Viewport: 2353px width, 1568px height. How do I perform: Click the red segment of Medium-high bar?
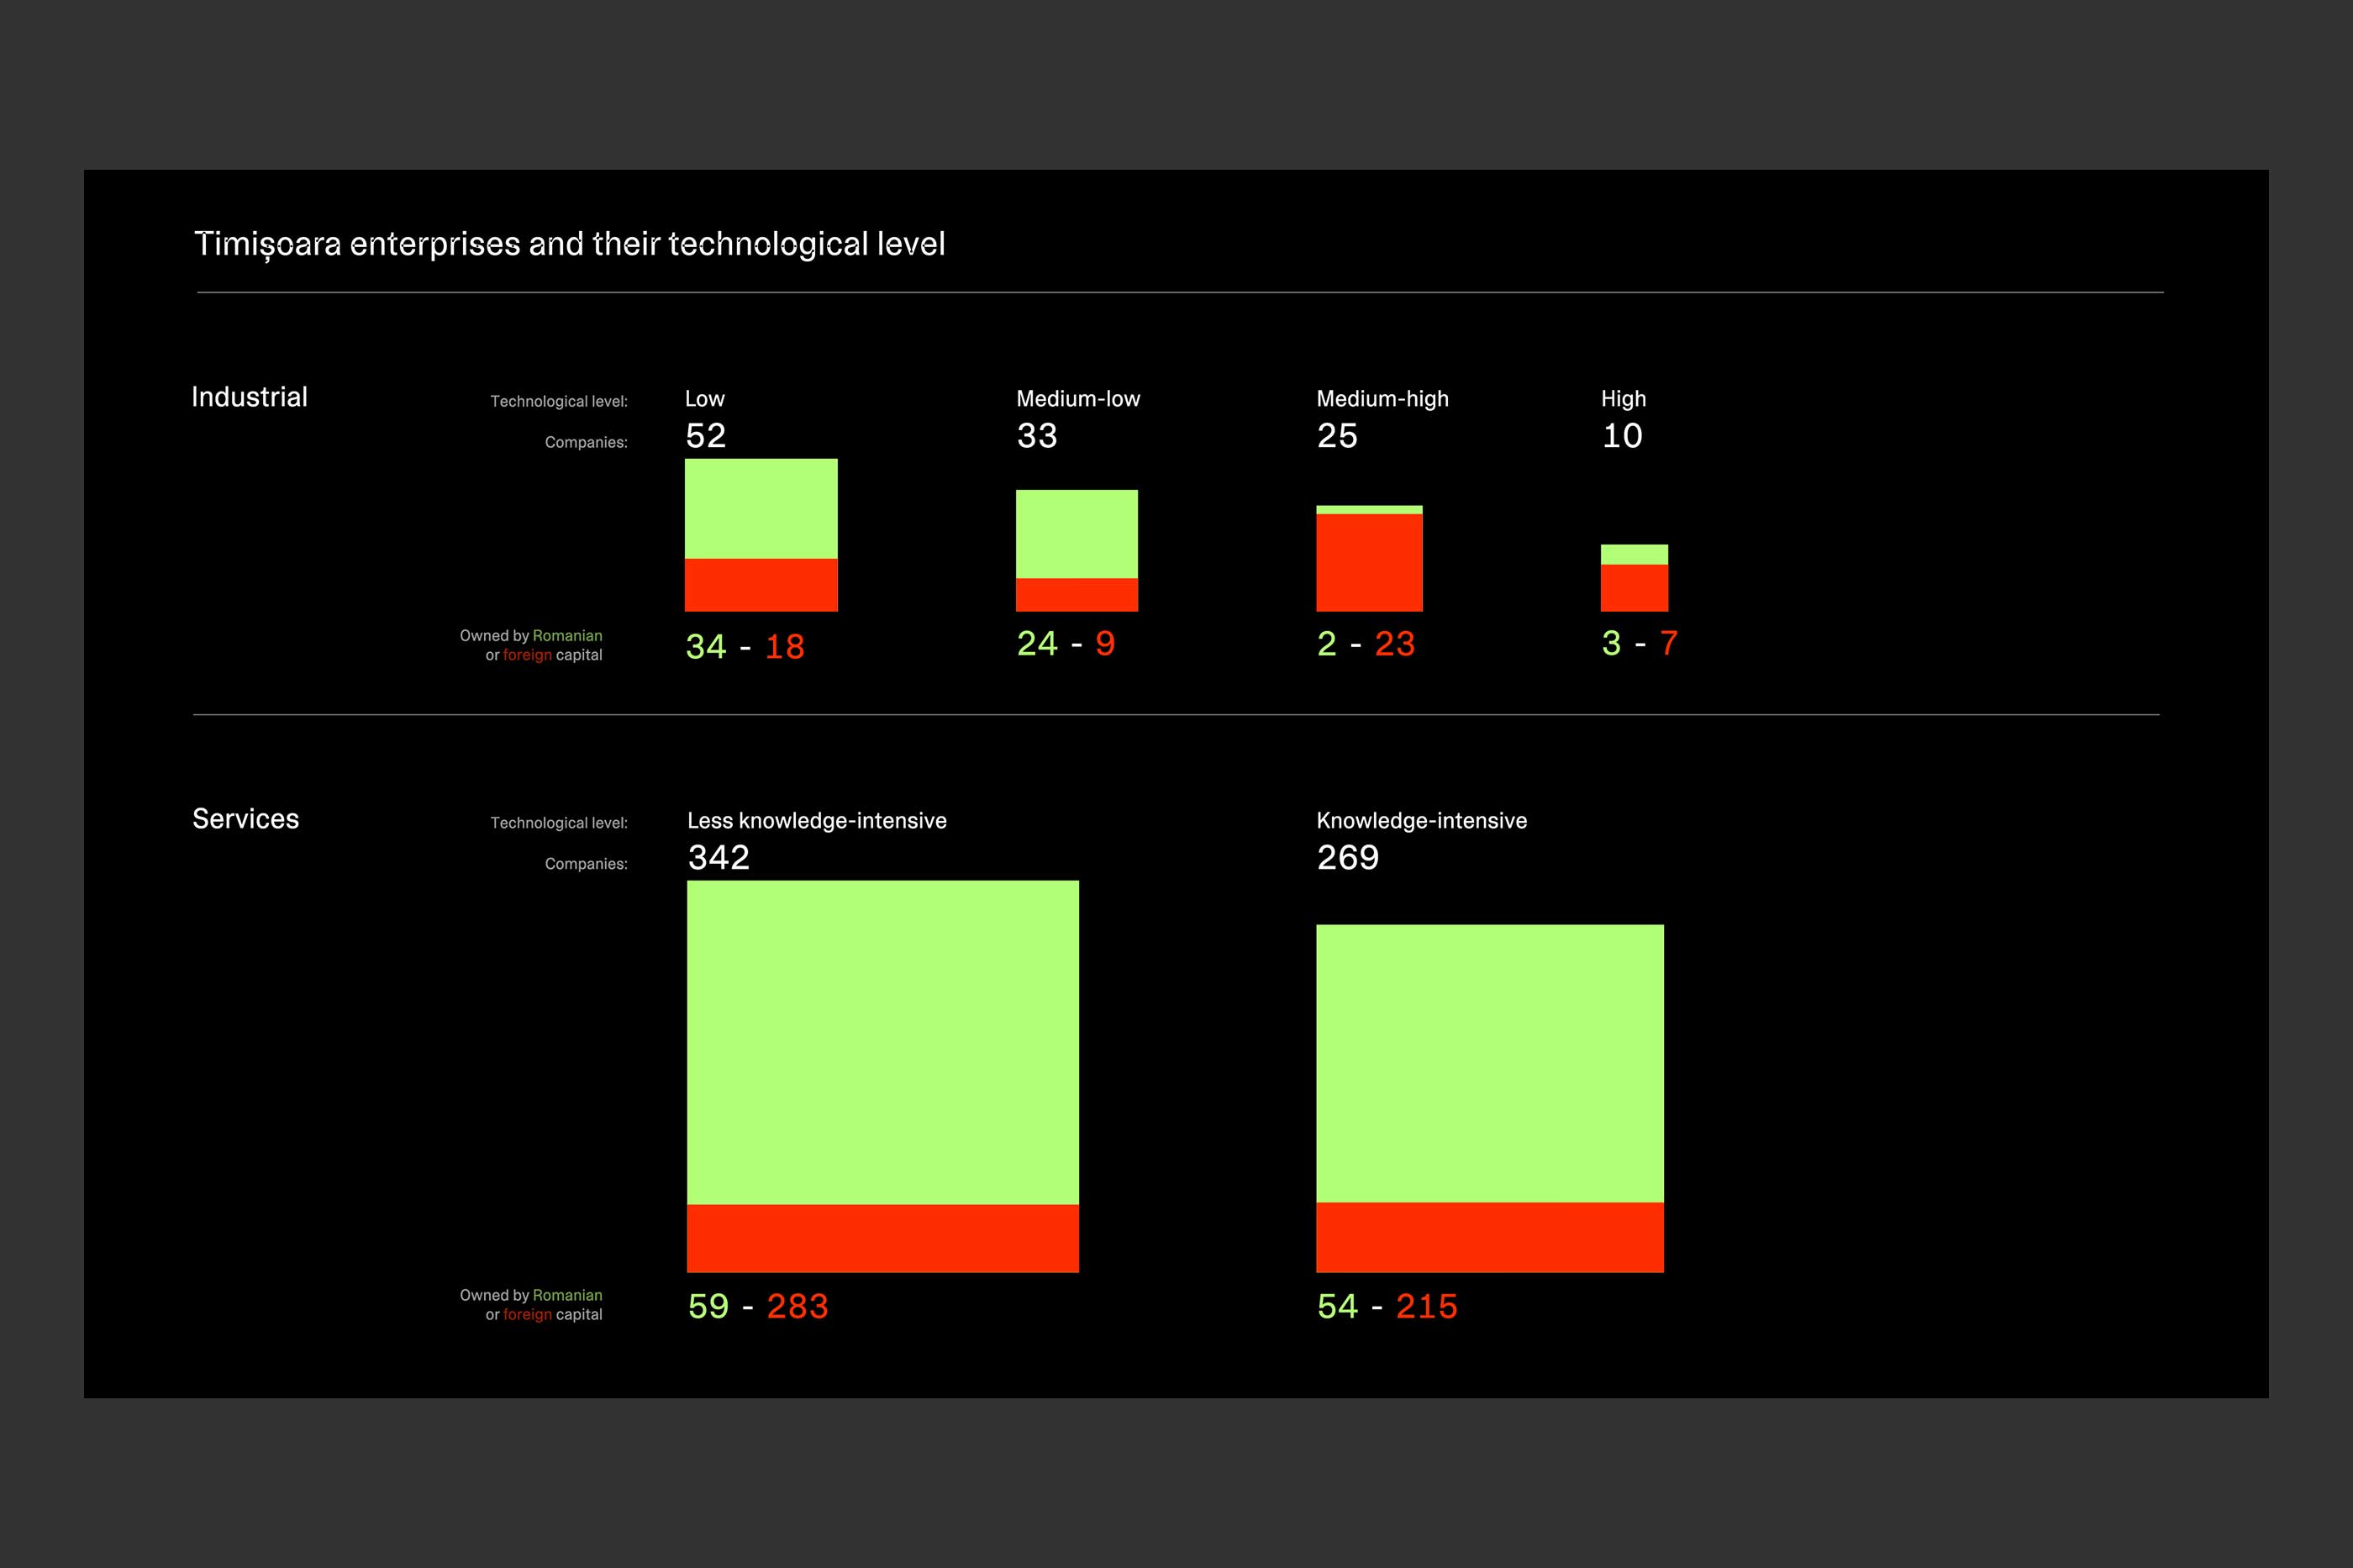[x=1368, y=562]
